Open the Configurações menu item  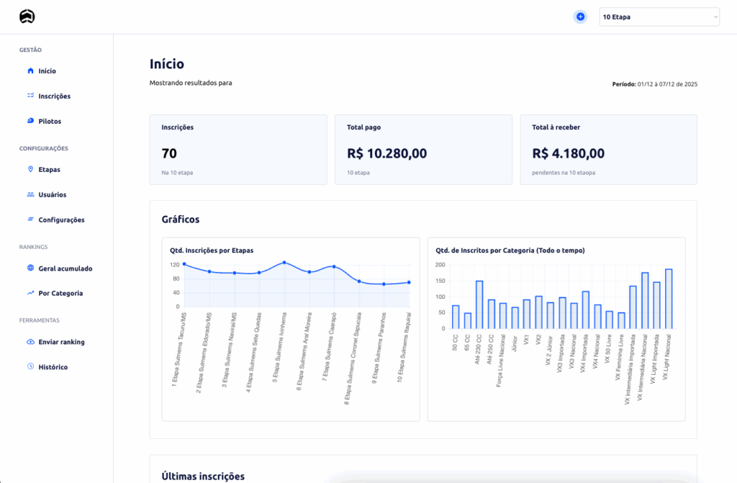pyautogui.click(x=61, y=220)
